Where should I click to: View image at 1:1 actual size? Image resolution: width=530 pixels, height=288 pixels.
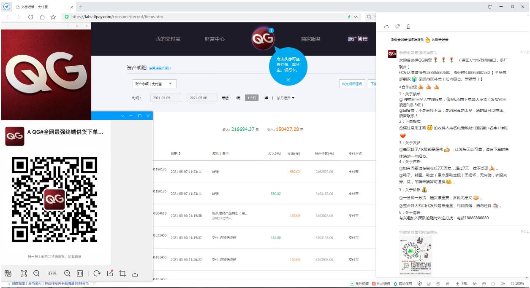click(x=80, y=273)
